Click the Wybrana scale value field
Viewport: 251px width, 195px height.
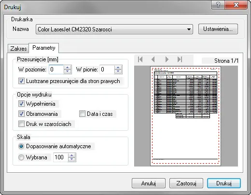click(x=61, y=157)
